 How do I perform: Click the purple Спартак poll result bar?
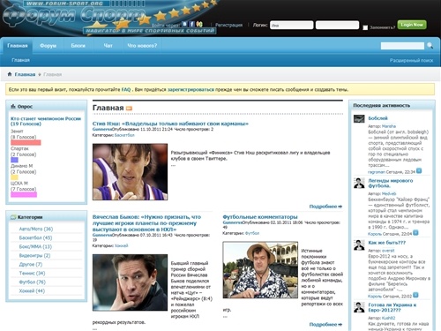[14, 160]
